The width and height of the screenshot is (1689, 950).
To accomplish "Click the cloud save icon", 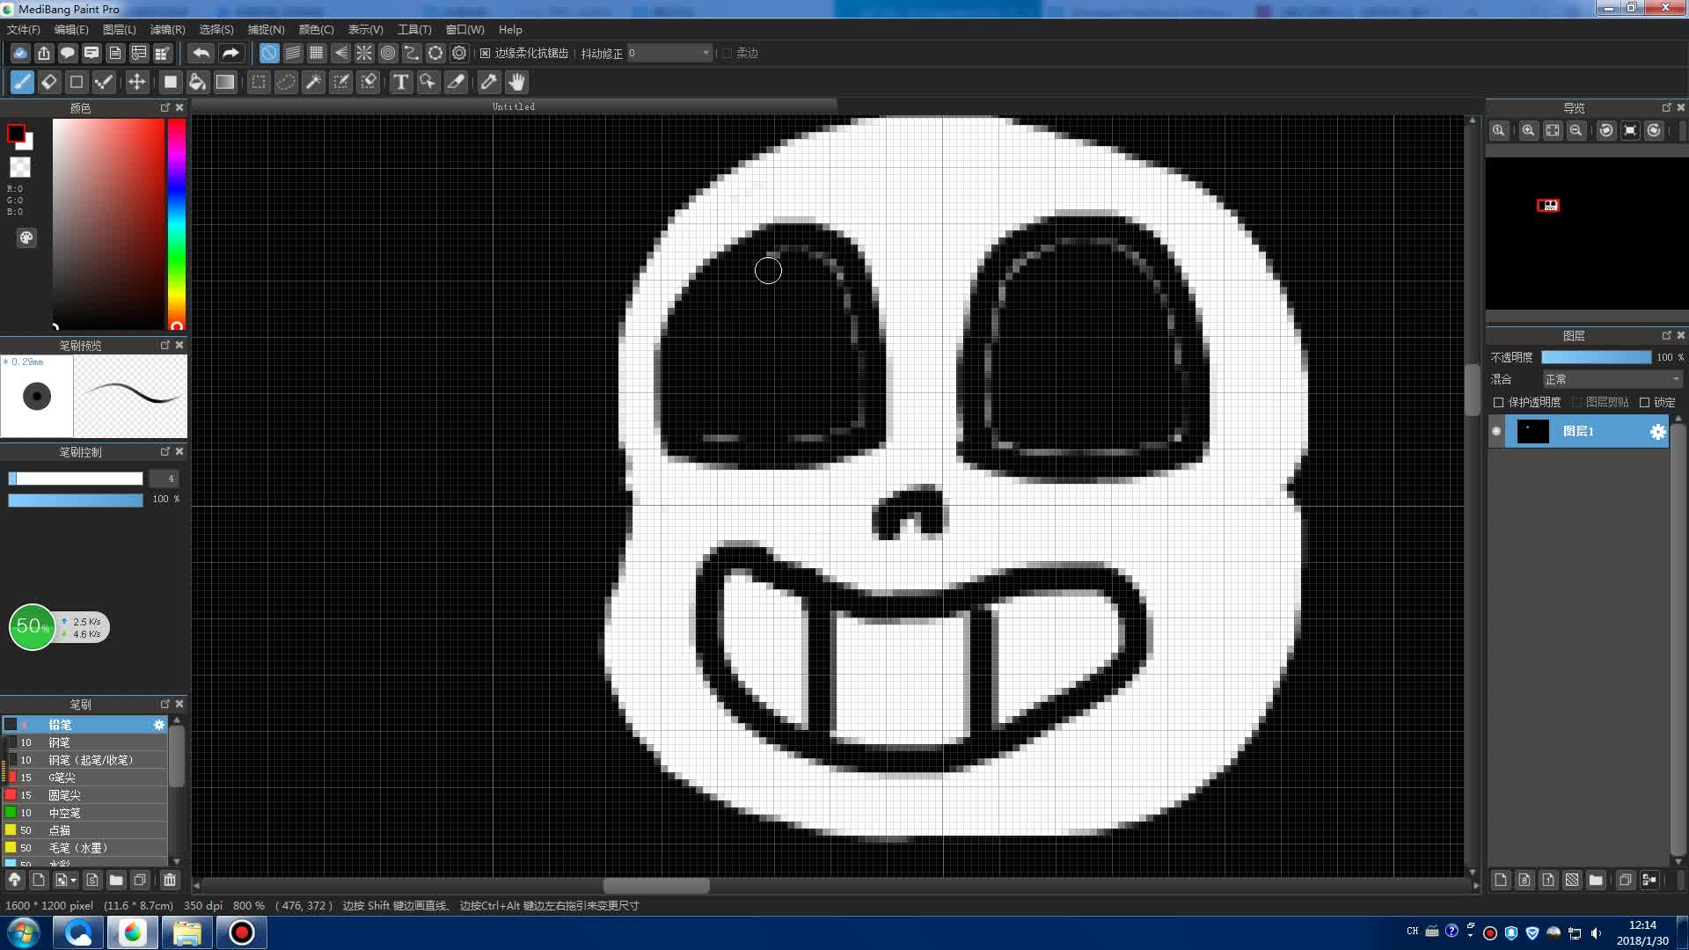I will [x=20, y=53].
